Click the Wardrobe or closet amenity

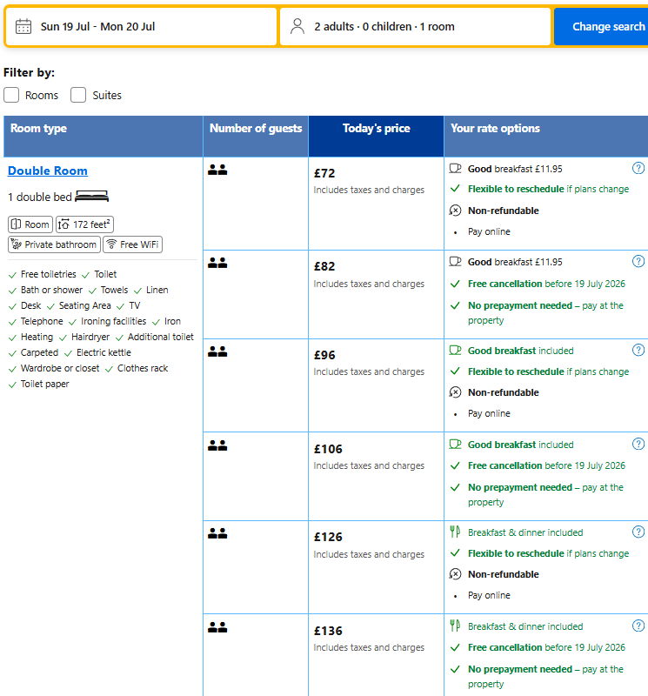pos(60,368)
